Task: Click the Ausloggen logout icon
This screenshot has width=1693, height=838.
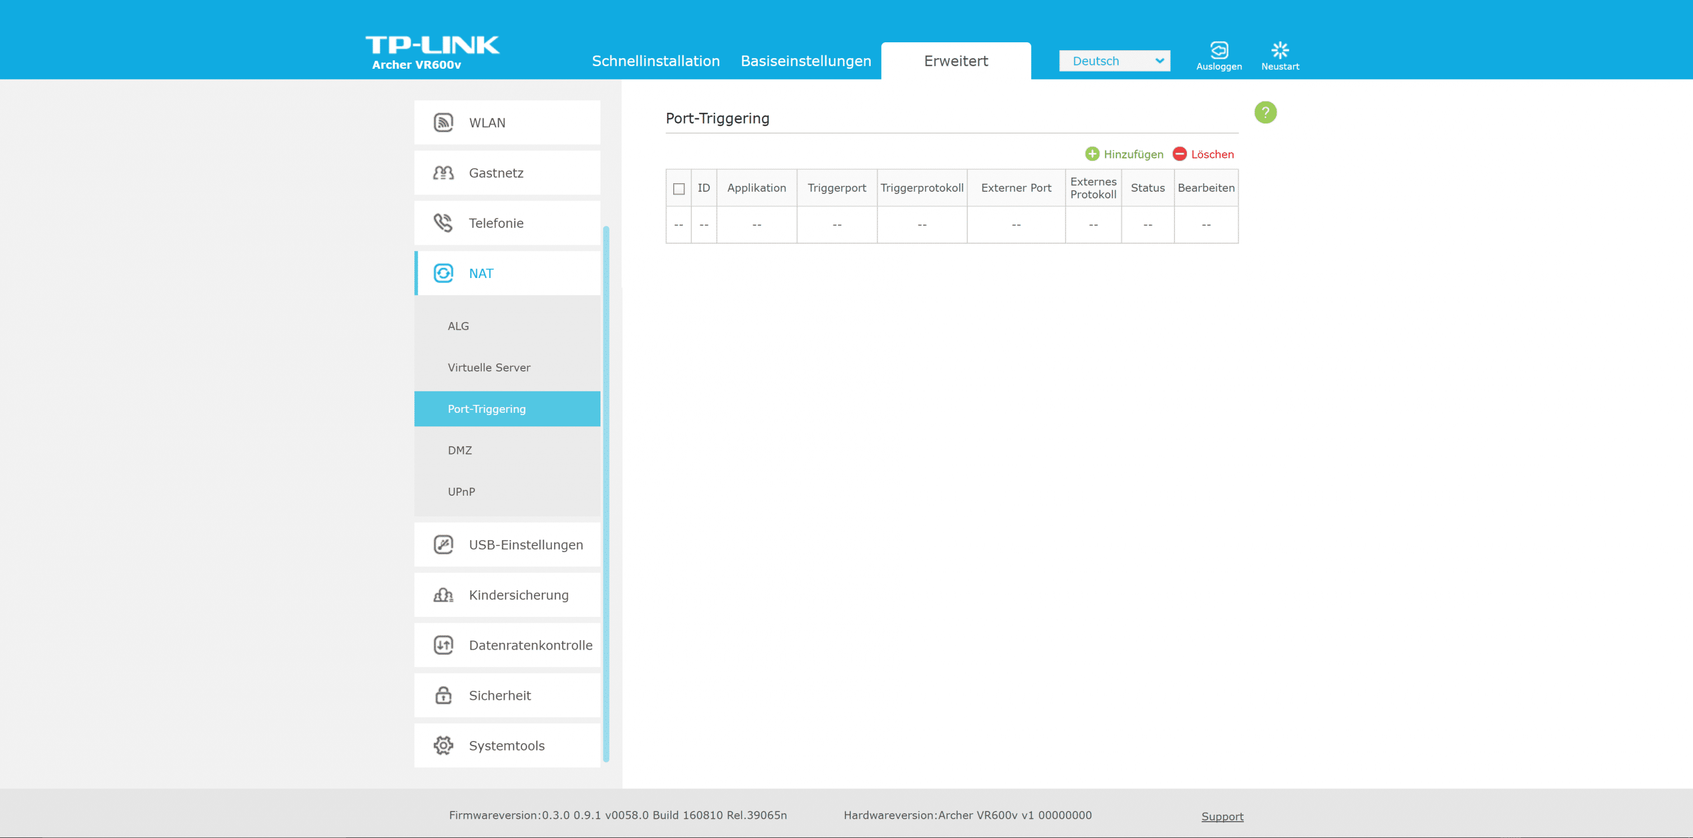Action: [x=1219, y=51]
